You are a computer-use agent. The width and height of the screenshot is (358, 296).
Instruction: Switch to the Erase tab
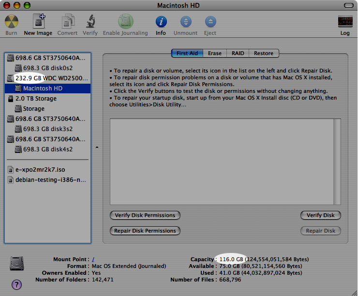(215, 53)
